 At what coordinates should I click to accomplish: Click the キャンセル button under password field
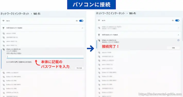[79, 68]
